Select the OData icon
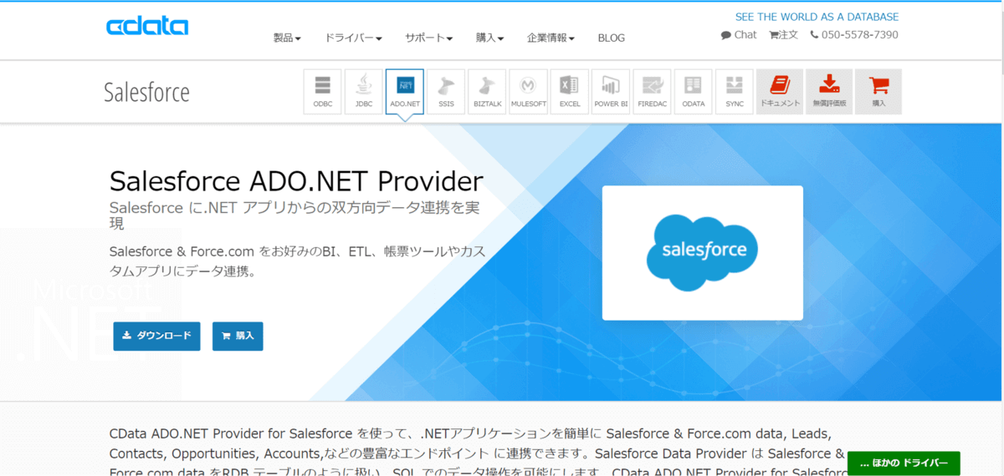Image resolution: width=1004 pixels, height=476 pixels. click(693, 91)
